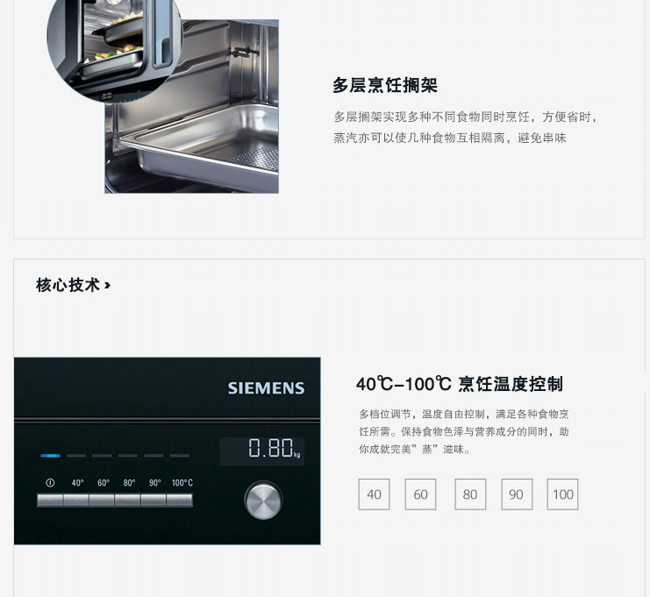The width and height of the screenshot is (650, 597).
Task: Choose the 80 temperature box
Action: (470, 494)
